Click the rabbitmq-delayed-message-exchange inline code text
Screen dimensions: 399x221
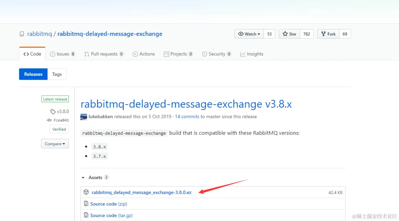coord(124,133)
